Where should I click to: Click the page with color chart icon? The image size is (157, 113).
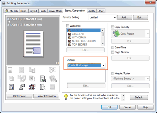point(11,87)
